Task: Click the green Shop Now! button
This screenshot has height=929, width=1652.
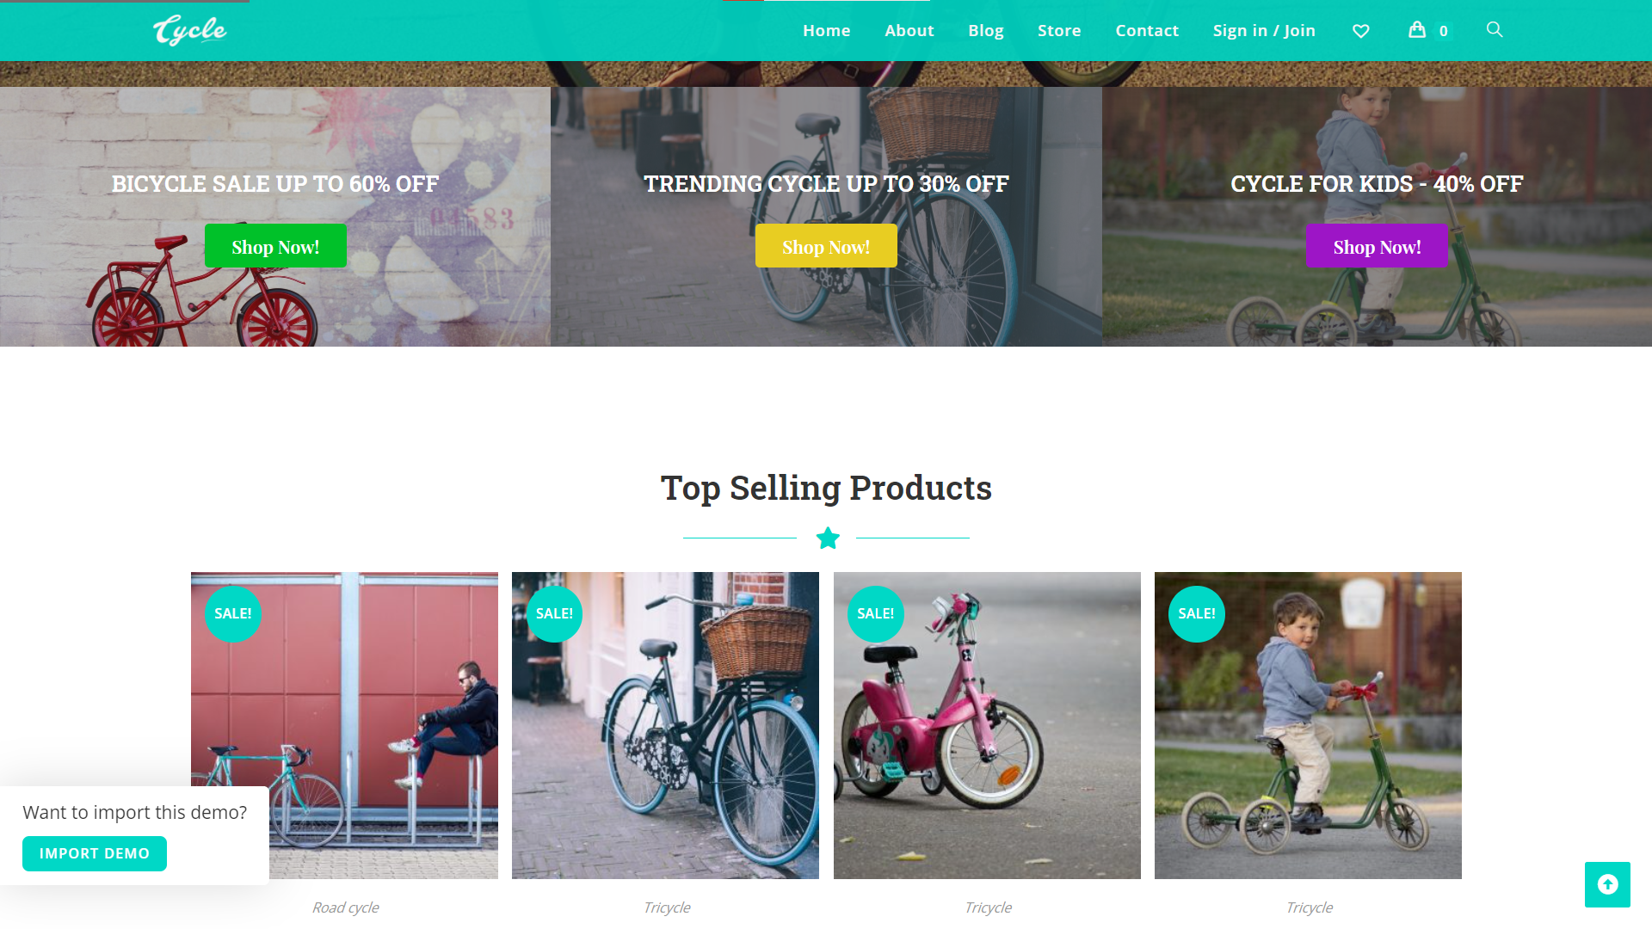Action: tap(275, 246)
